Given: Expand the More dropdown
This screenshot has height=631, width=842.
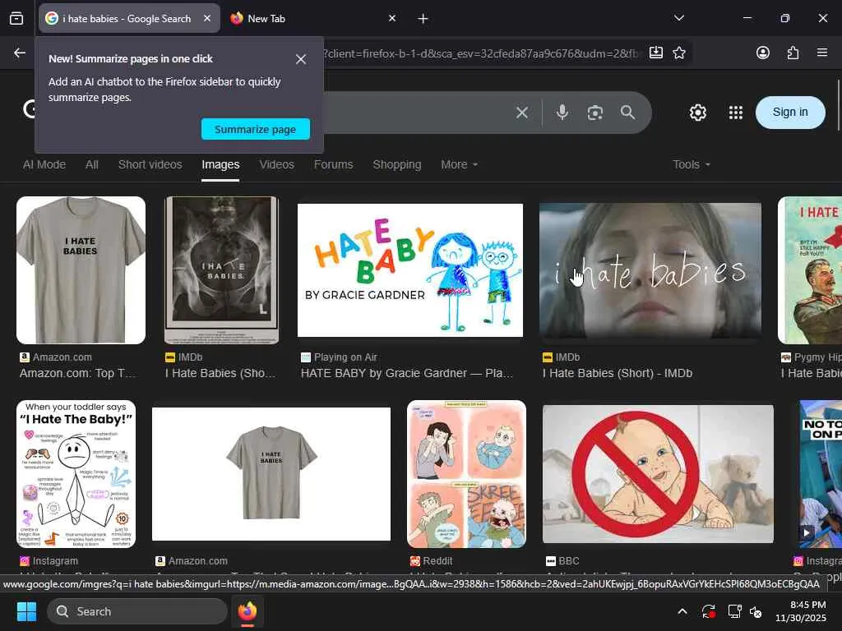Looking at the screenshot, I should [x=459, y=164].
